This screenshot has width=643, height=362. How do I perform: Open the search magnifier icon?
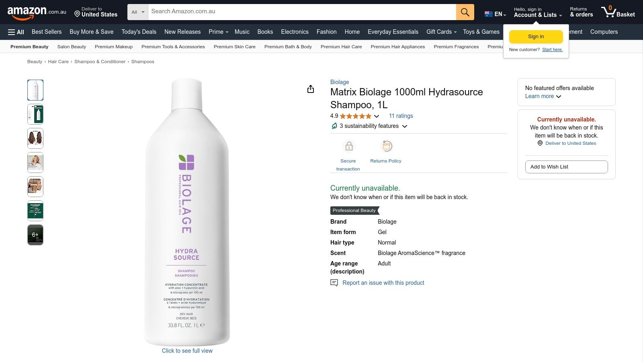[465, 12]
